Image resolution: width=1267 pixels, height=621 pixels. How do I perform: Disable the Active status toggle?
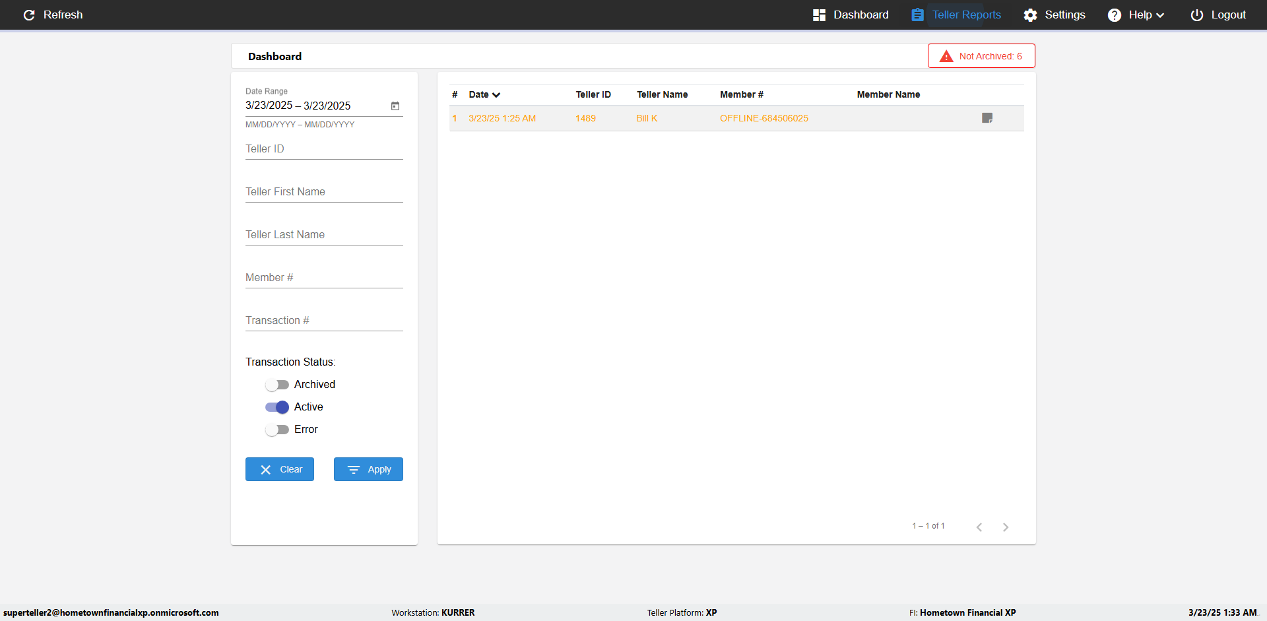(277, 407)
